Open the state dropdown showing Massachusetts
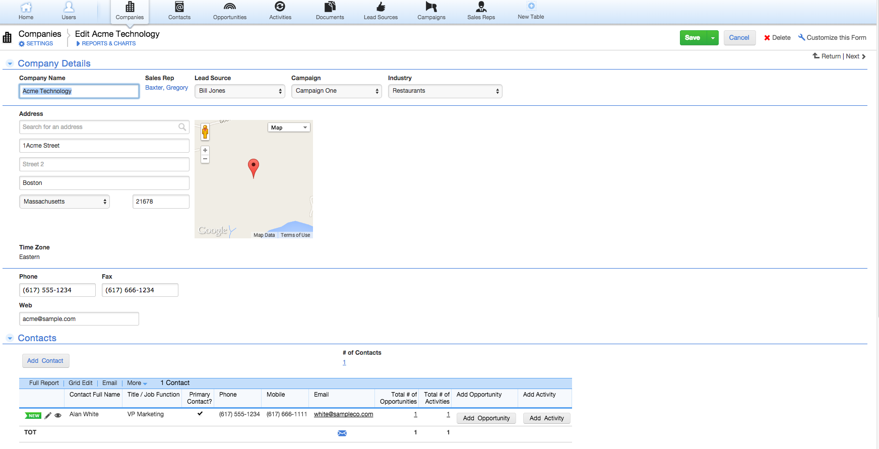 pos(65,202)
